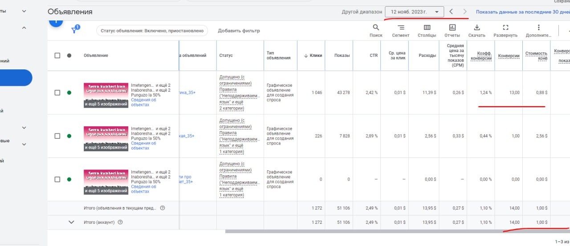Click the selected blue sidebar item
Image resolution: width=570 pixels, height=246 pixels.
point(16,77)
